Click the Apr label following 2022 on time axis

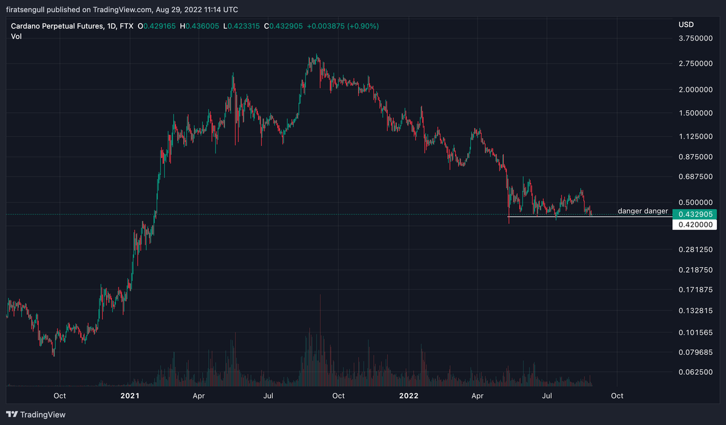[477, 396]
